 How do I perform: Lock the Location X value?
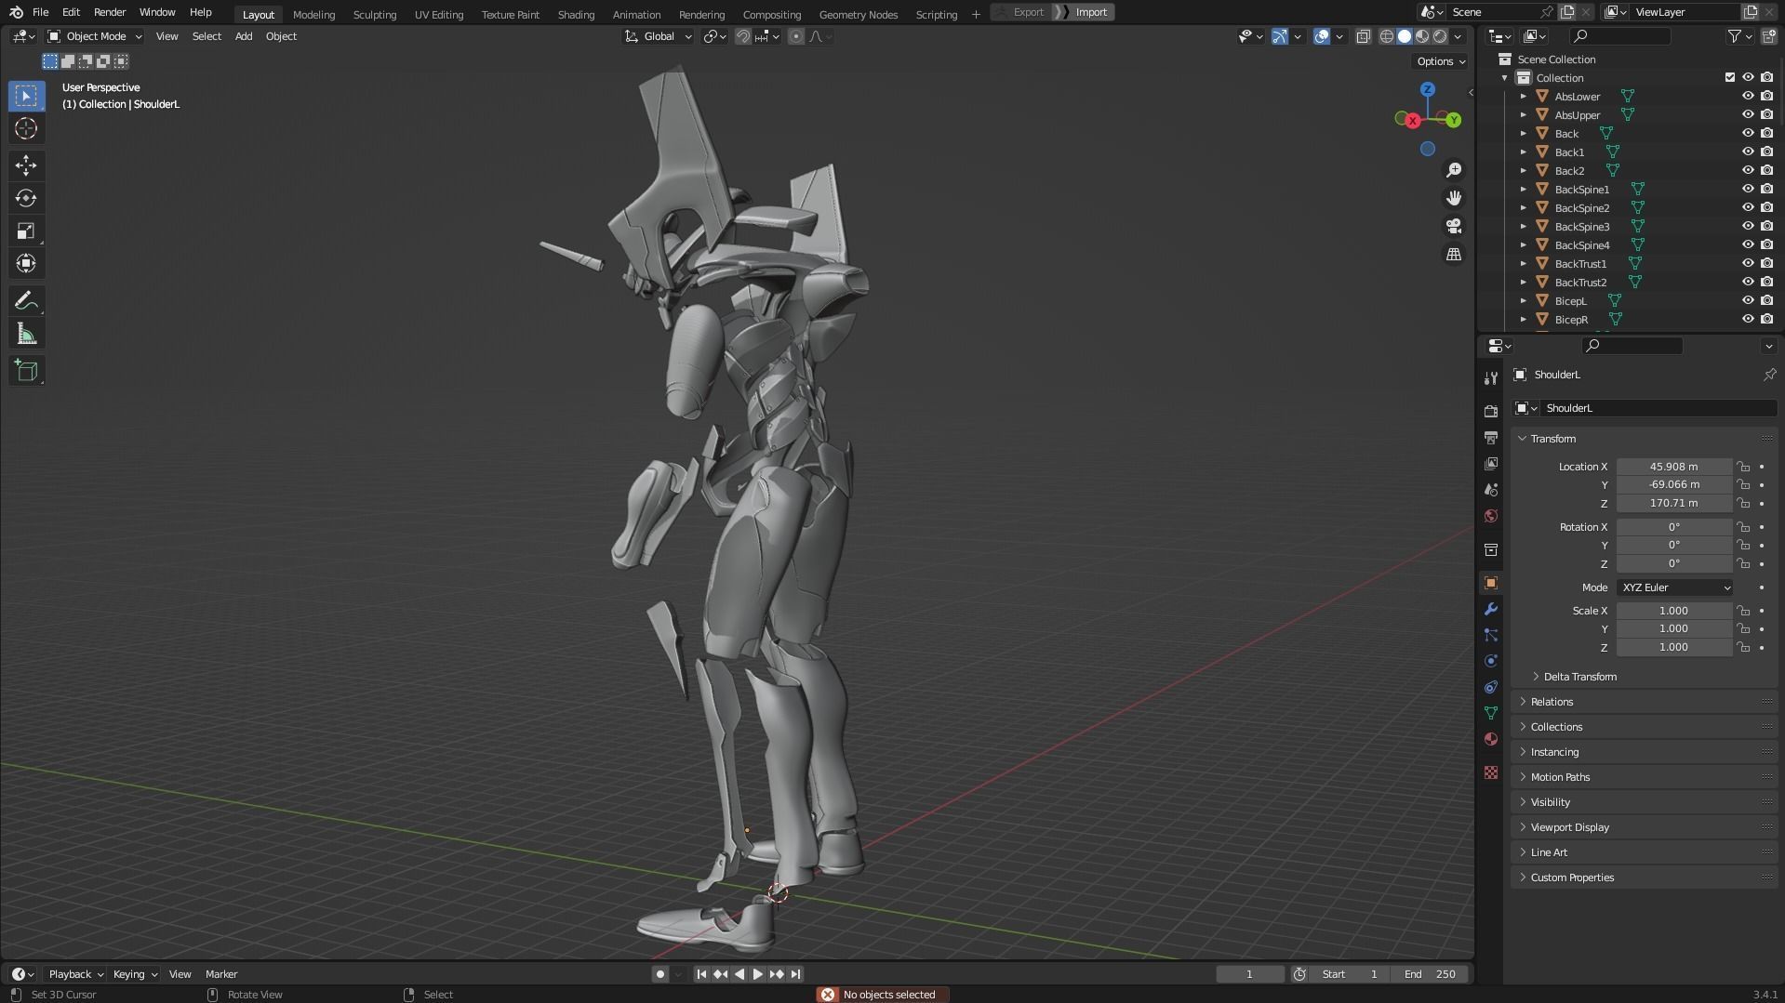(1743, 467)
